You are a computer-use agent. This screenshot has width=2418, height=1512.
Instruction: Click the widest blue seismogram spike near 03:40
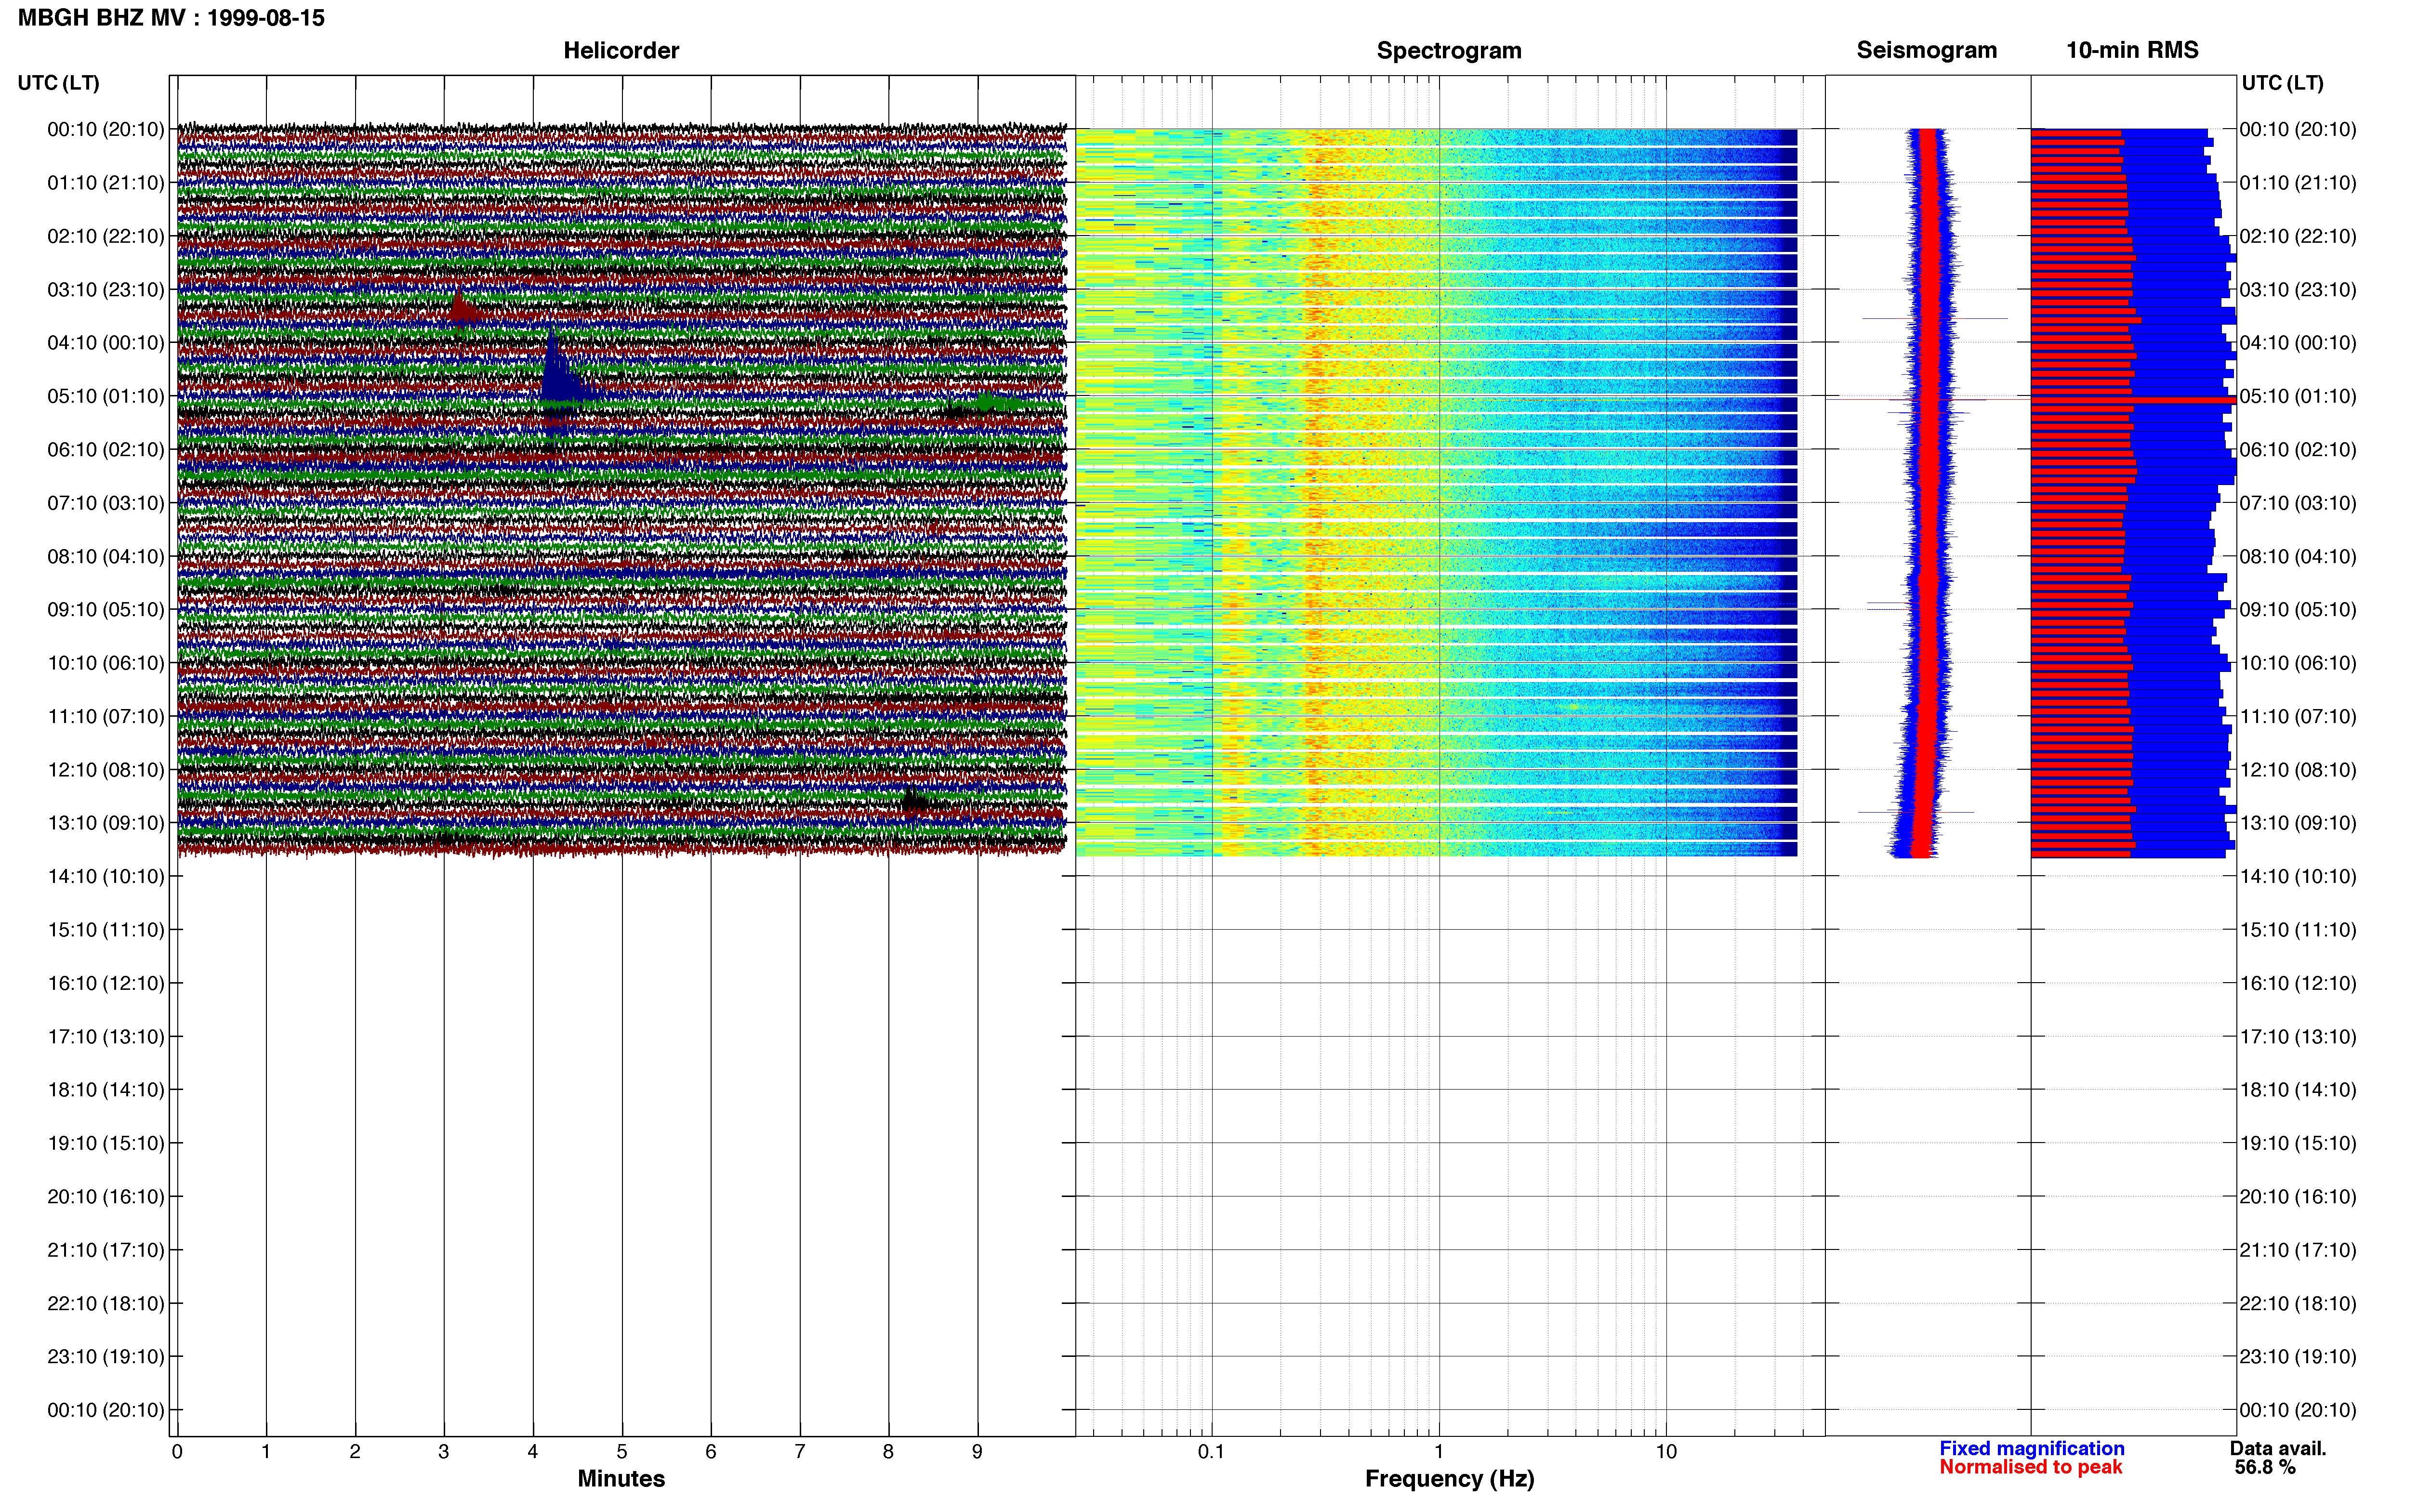click(1934, 319)
